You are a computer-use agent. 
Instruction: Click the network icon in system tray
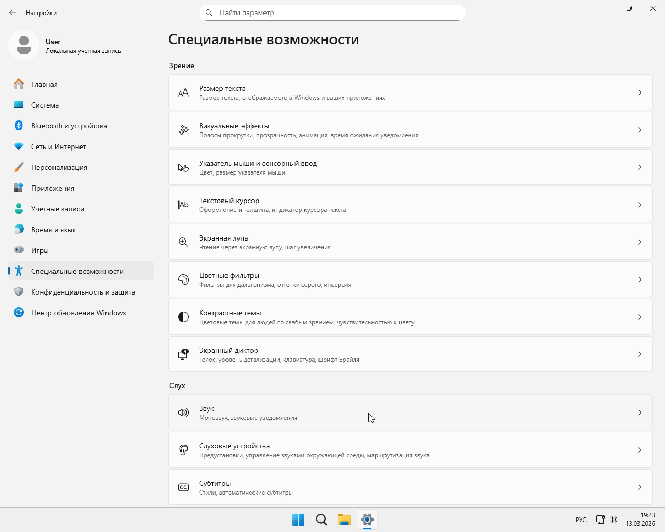click(600, 520)
